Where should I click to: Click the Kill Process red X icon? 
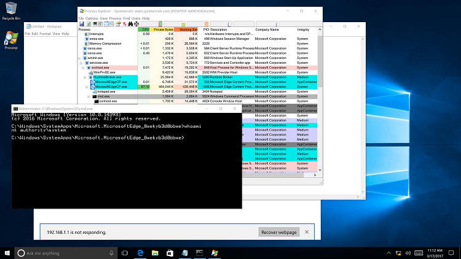[124, 24]
